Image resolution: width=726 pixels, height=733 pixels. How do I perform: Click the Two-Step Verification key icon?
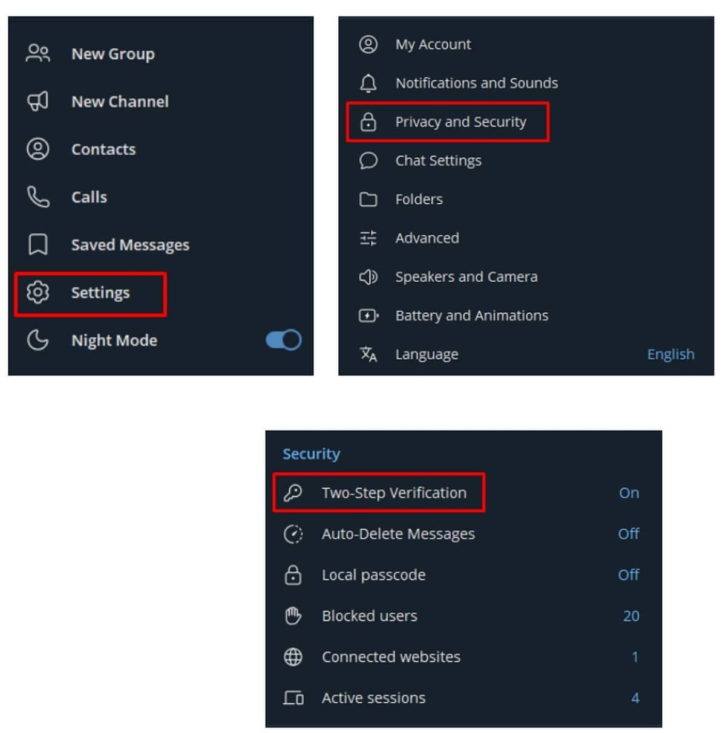[x=293, y=492]
